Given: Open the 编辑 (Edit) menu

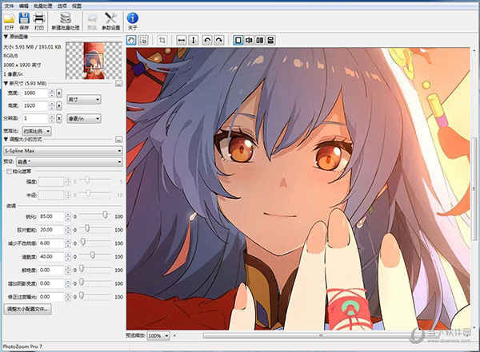Looking at the screenshot, I should pos(23,6).
